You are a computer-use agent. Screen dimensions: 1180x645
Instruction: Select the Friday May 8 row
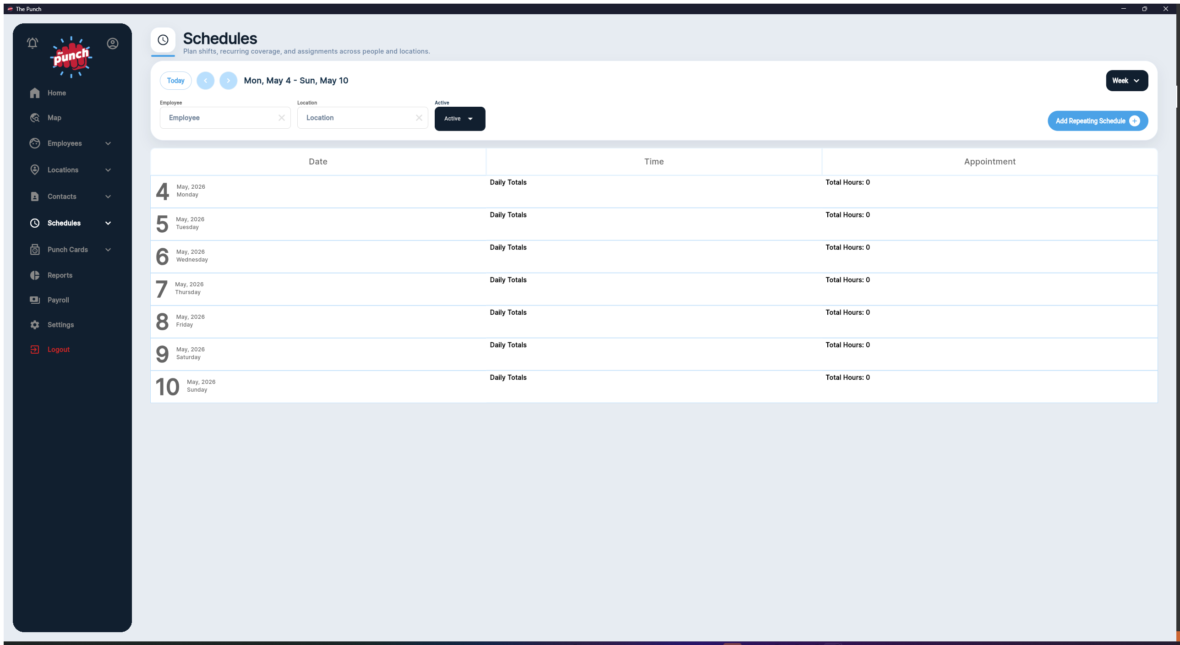654,322
